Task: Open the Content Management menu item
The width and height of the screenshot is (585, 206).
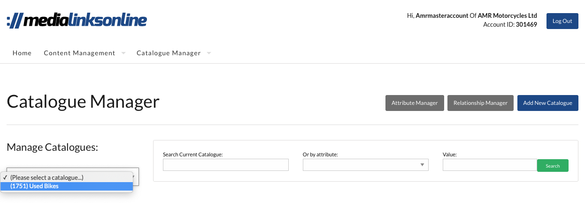Action: coord(79,53)
